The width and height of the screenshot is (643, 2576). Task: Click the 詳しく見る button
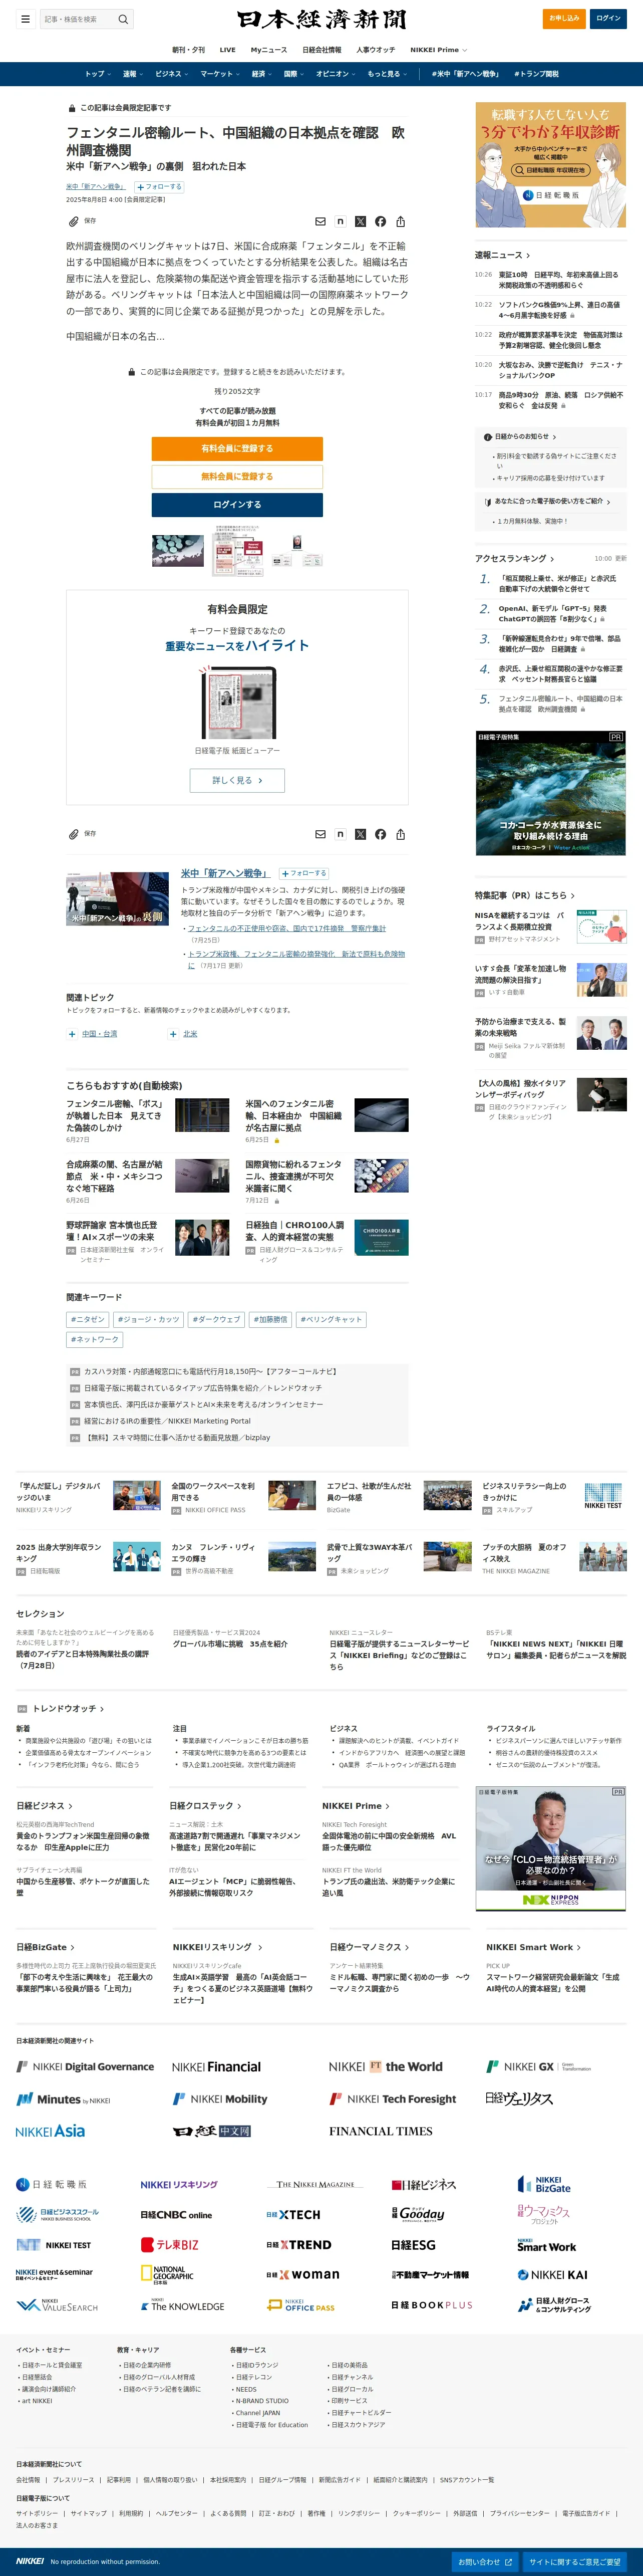point(237,780)
